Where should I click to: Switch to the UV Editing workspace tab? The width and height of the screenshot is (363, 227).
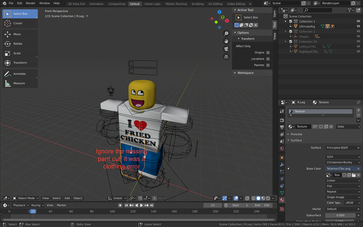[x=215, y=4]
